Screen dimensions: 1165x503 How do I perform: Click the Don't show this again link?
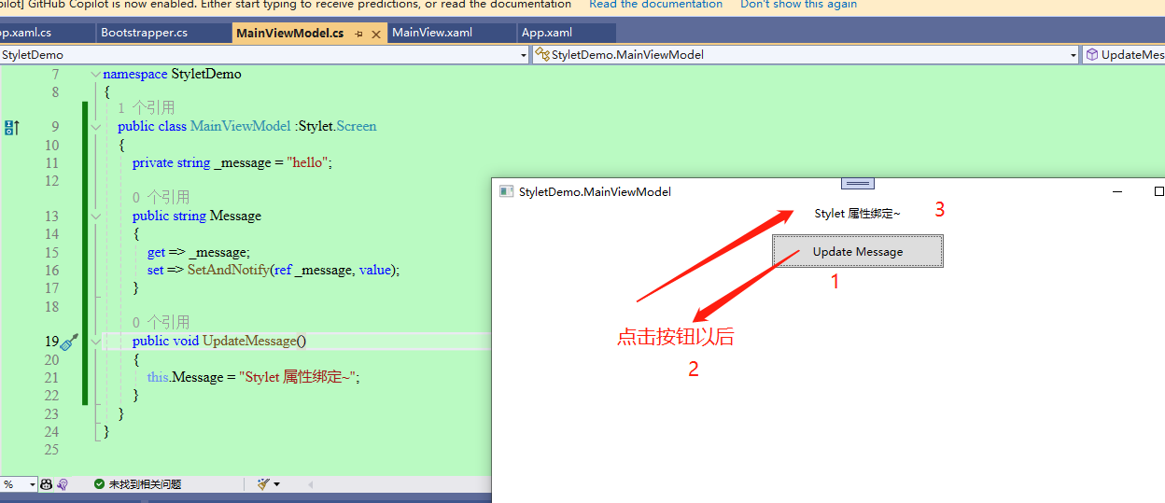tap(798, 5)
